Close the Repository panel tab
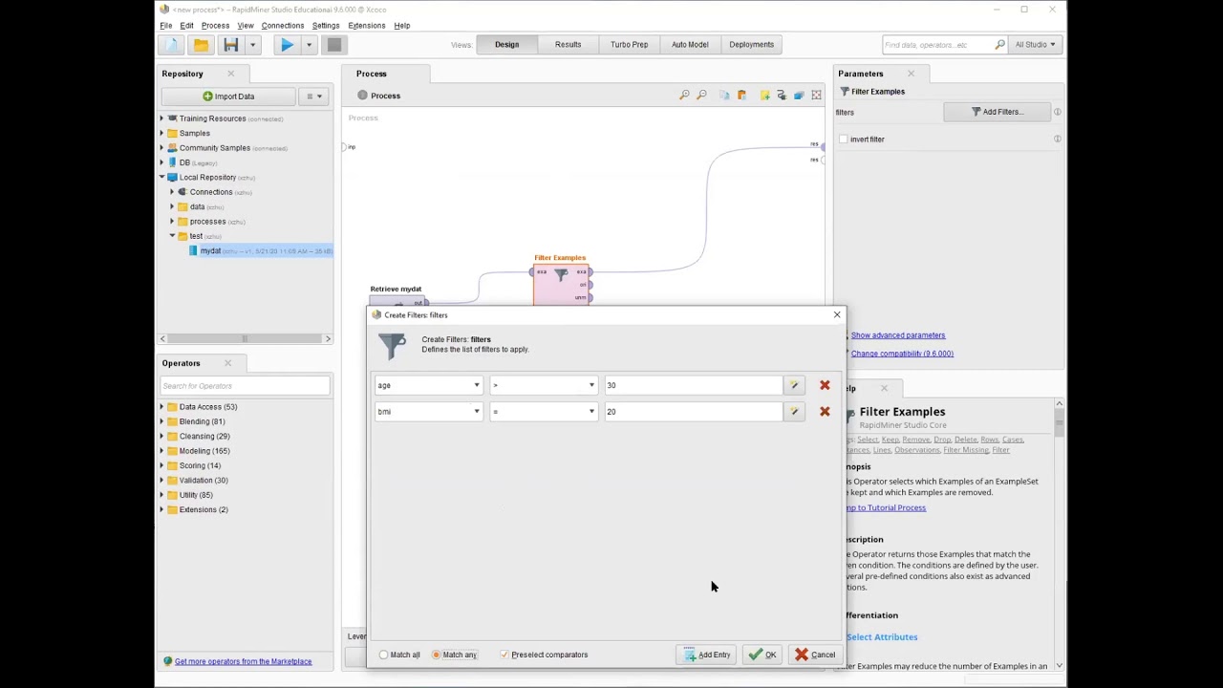 point(230,74)
